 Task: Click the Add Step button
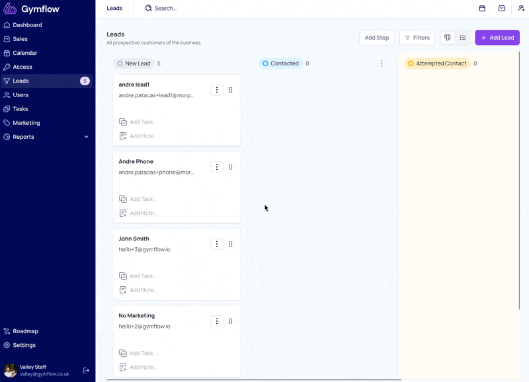[x=377, y=38]
